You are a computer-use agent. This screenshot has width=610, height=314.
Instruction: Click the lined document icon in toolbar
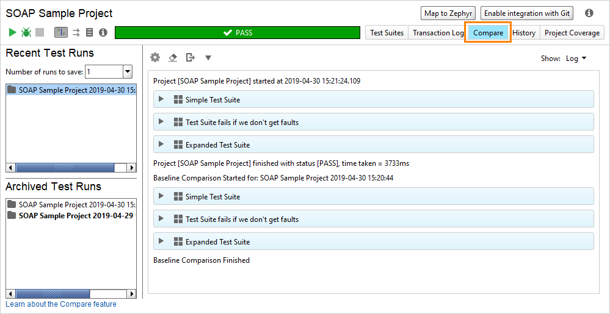(x=90, y=32)
